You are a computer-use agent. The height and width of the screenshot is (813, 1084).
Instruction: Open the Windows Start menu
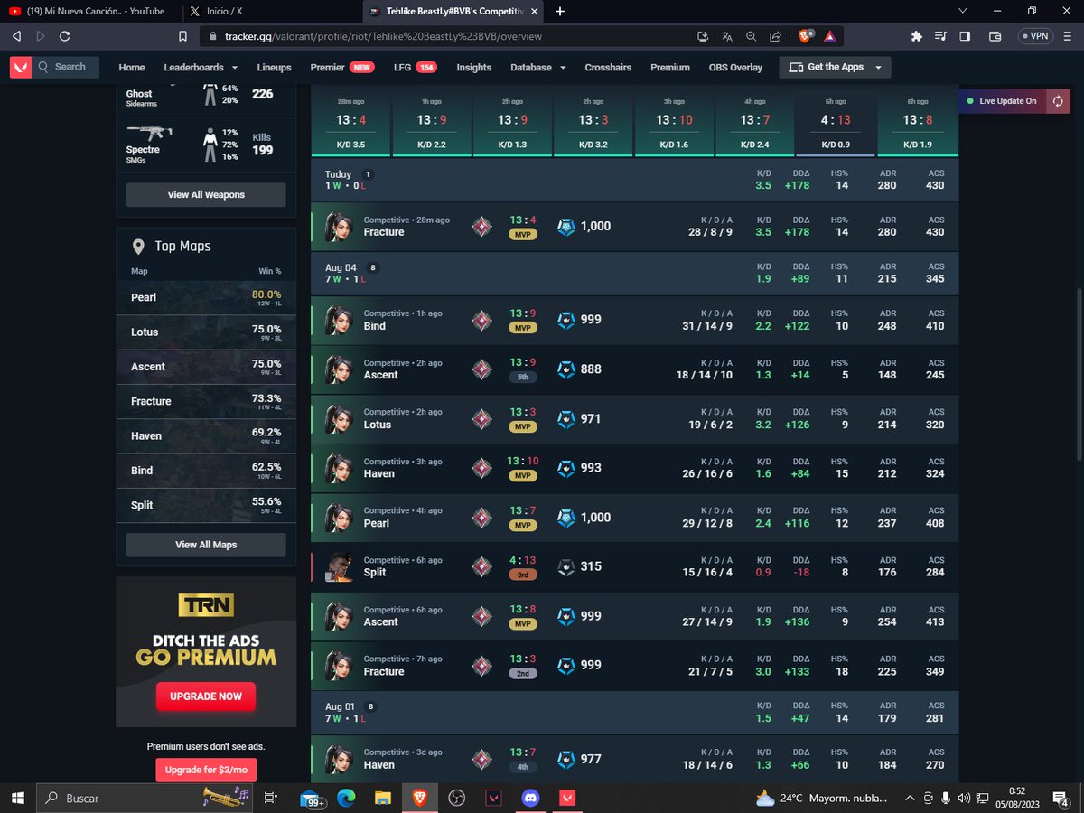click(17, 798)
